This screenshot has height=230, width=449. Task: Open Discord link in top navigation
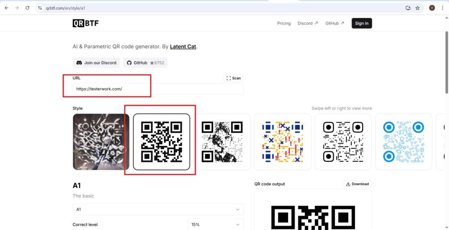pos(307,23)
